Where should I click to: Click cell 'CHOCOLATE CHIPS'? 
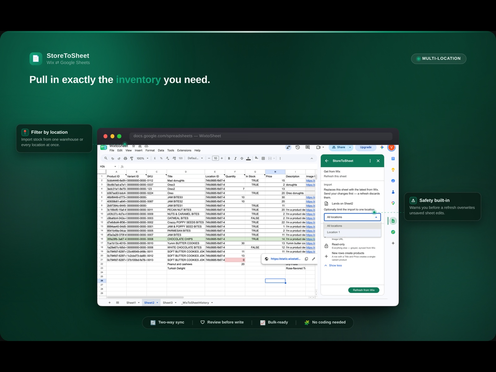[186, 239]
